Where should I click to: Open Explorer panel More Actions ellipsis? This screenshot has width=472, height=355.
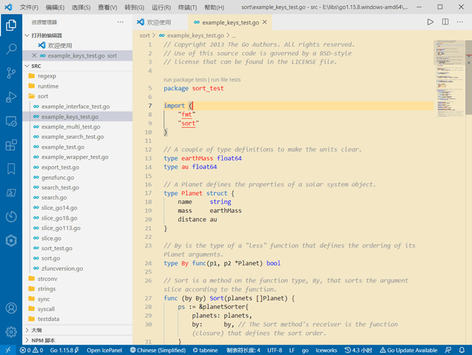[121, 22]
